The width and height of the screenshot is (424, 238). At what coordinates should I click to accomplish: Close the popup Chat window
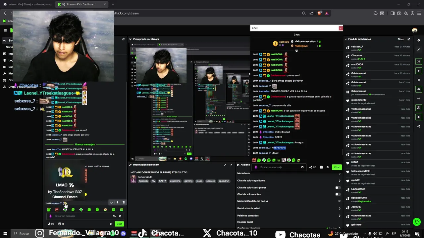341,28
